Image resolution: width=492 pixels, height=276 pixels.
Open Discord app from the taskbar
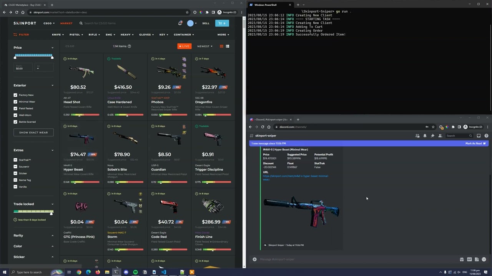coord(126,272)
